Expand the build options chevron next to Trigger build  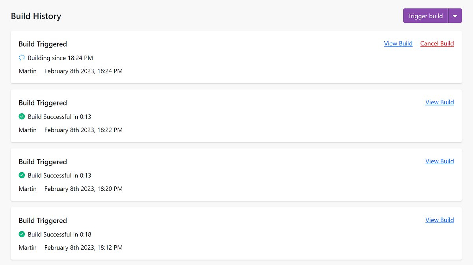(455, 15)
